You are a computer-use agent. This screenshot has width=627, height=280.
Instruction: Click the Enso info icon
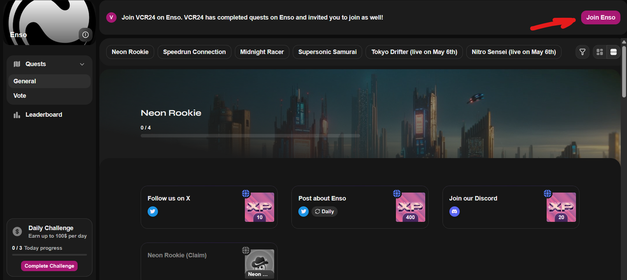(86, 35)
